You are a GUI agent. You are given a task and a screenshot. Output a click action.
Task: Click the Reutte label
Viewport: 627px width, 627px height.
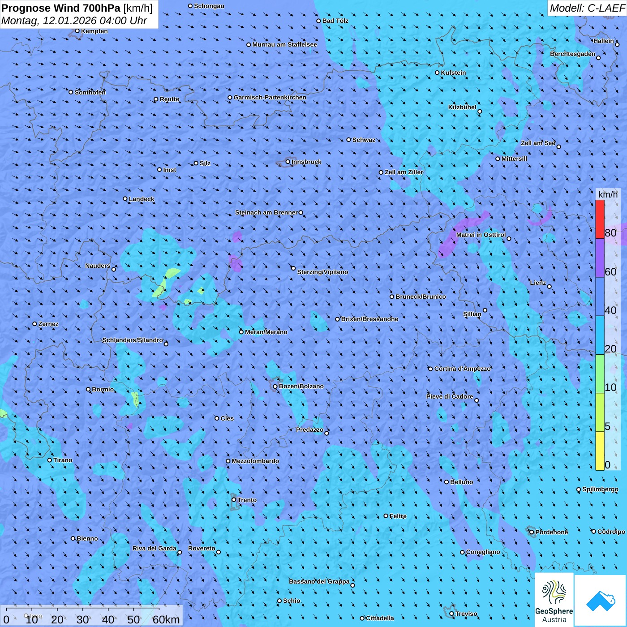pos(169,99)
